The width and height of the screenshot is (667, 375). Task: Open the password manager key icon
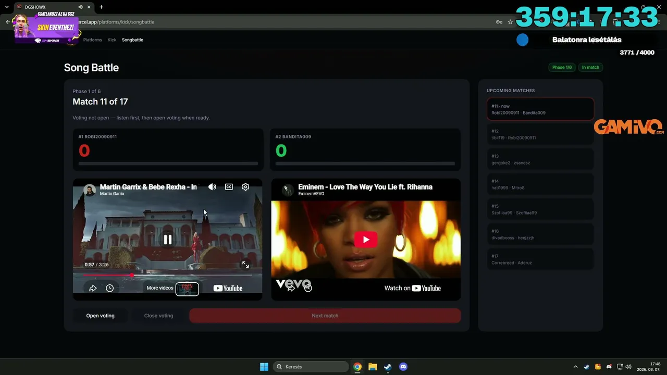tap(499, 22)
